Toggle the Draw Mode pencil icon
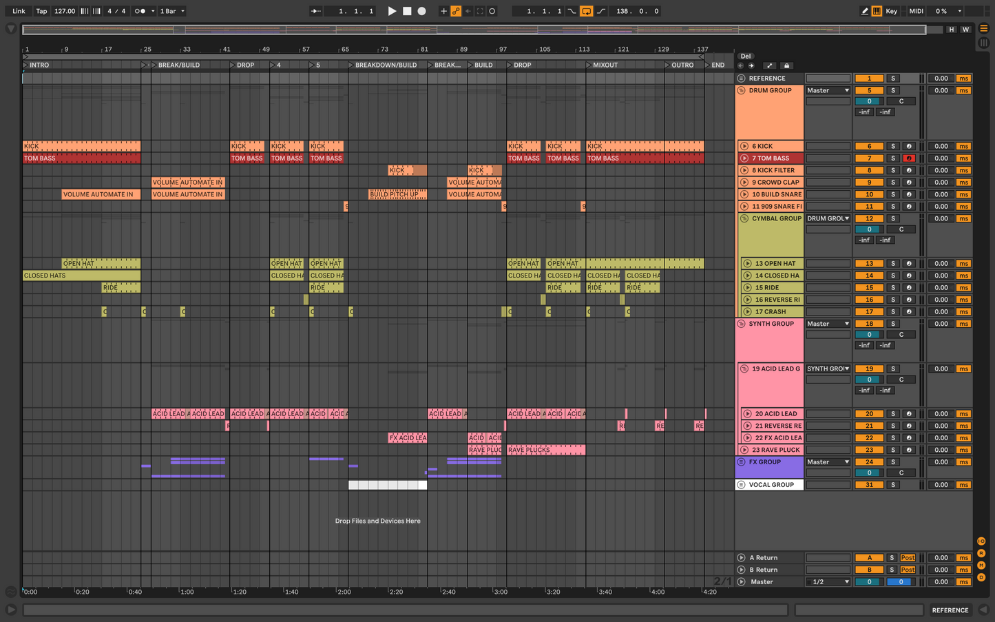 [865, 11]
